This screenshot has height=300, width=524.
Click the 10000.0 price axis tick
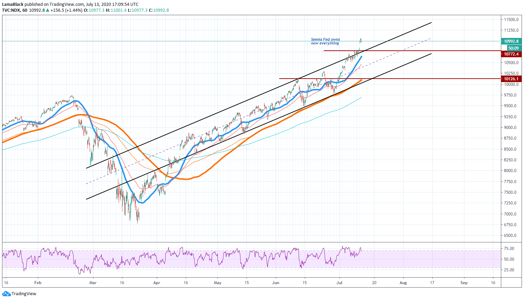point(511,84)
